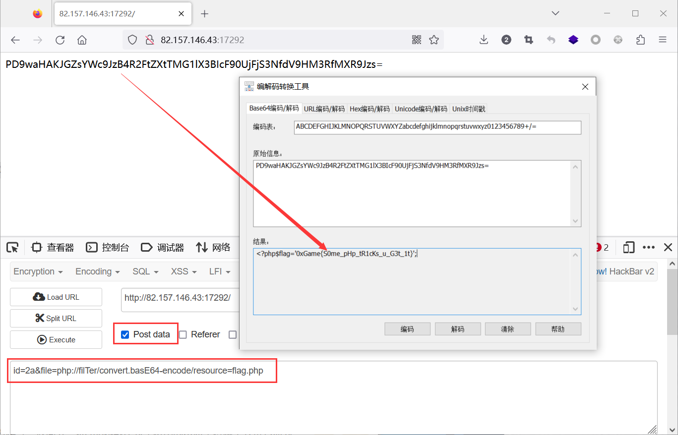Click the screenshot crop icon in toolbar

click(x=529, y=40)
